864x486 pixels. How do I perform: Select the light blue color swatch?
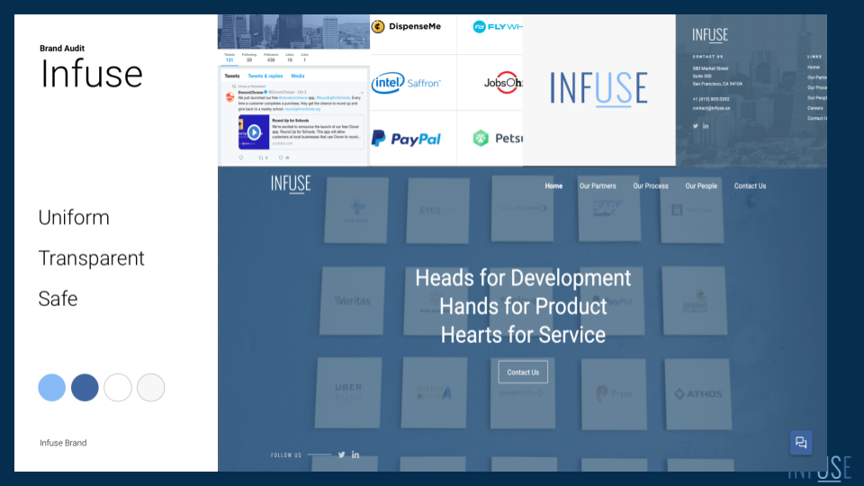[x=52, y=387]
